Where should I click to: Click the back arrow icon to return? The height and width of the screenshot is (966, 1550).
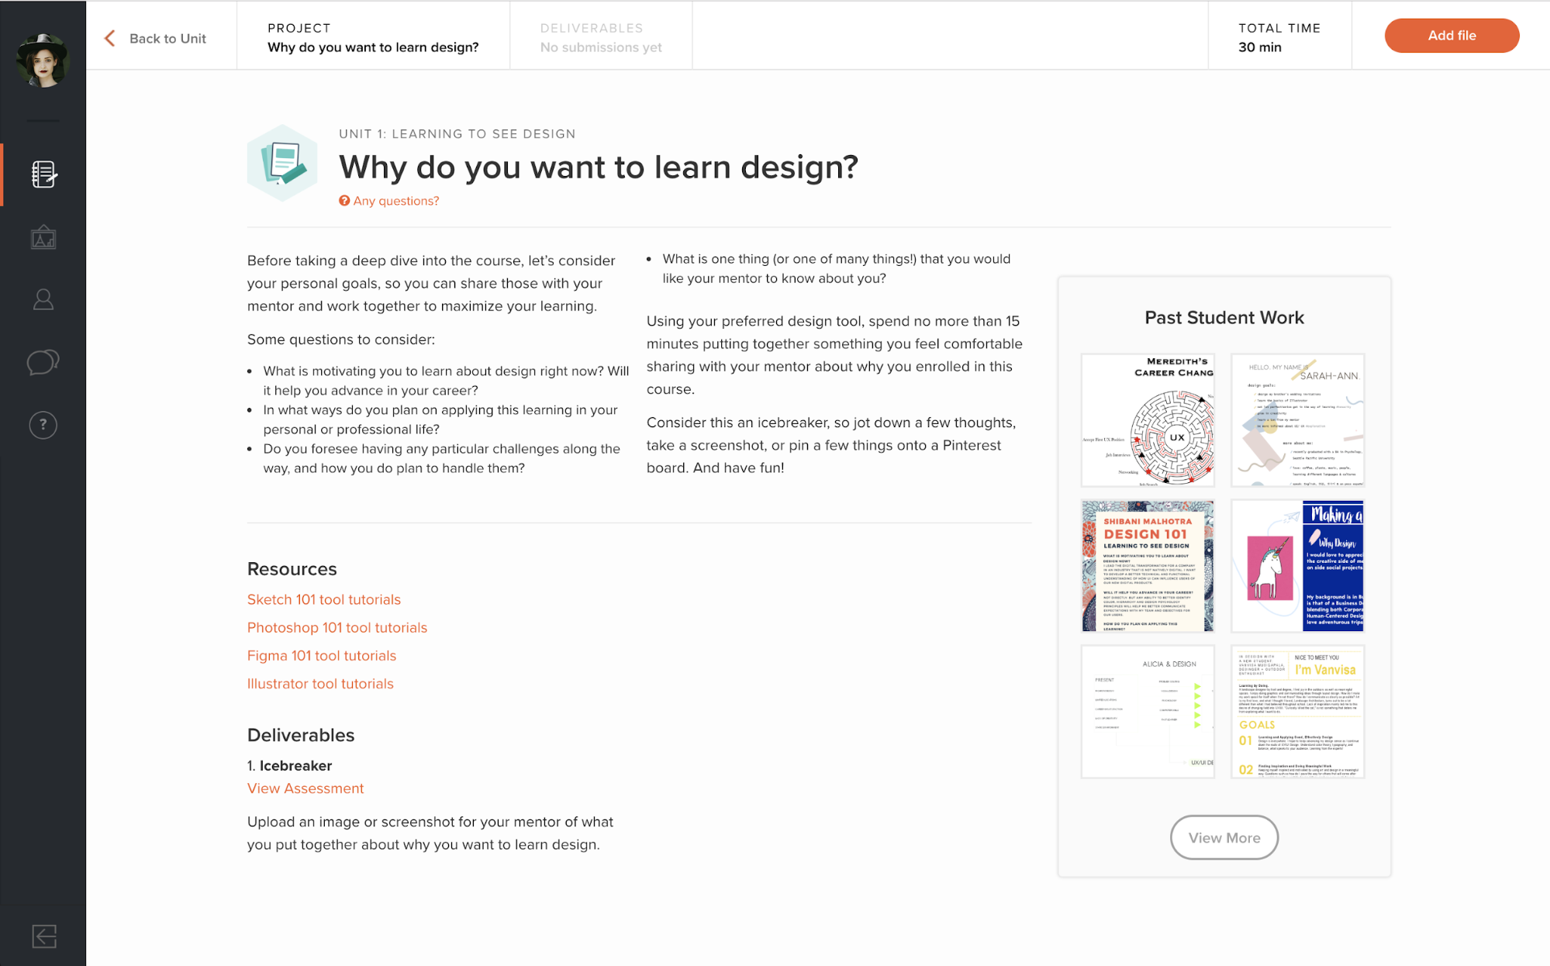click(109, 39)
